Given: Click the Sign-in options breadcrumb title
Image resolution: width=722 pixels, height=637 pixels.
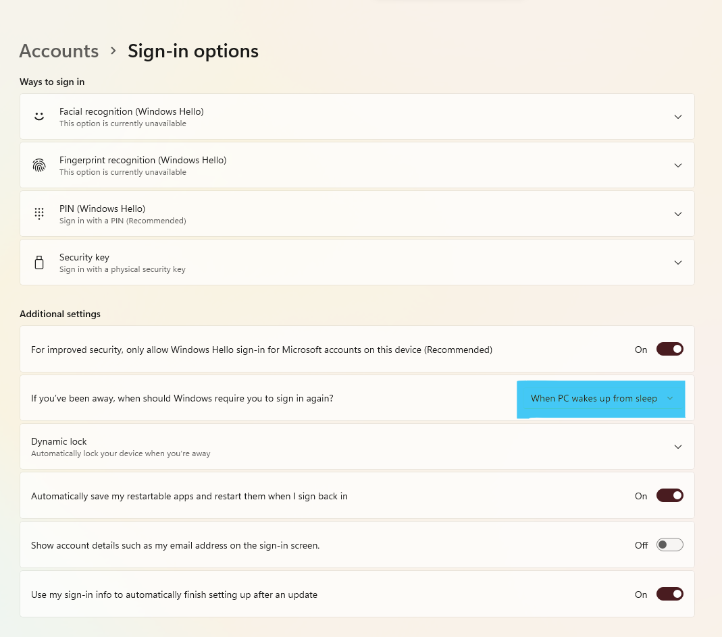Looking at the screenshot, I should pos(193,51).
